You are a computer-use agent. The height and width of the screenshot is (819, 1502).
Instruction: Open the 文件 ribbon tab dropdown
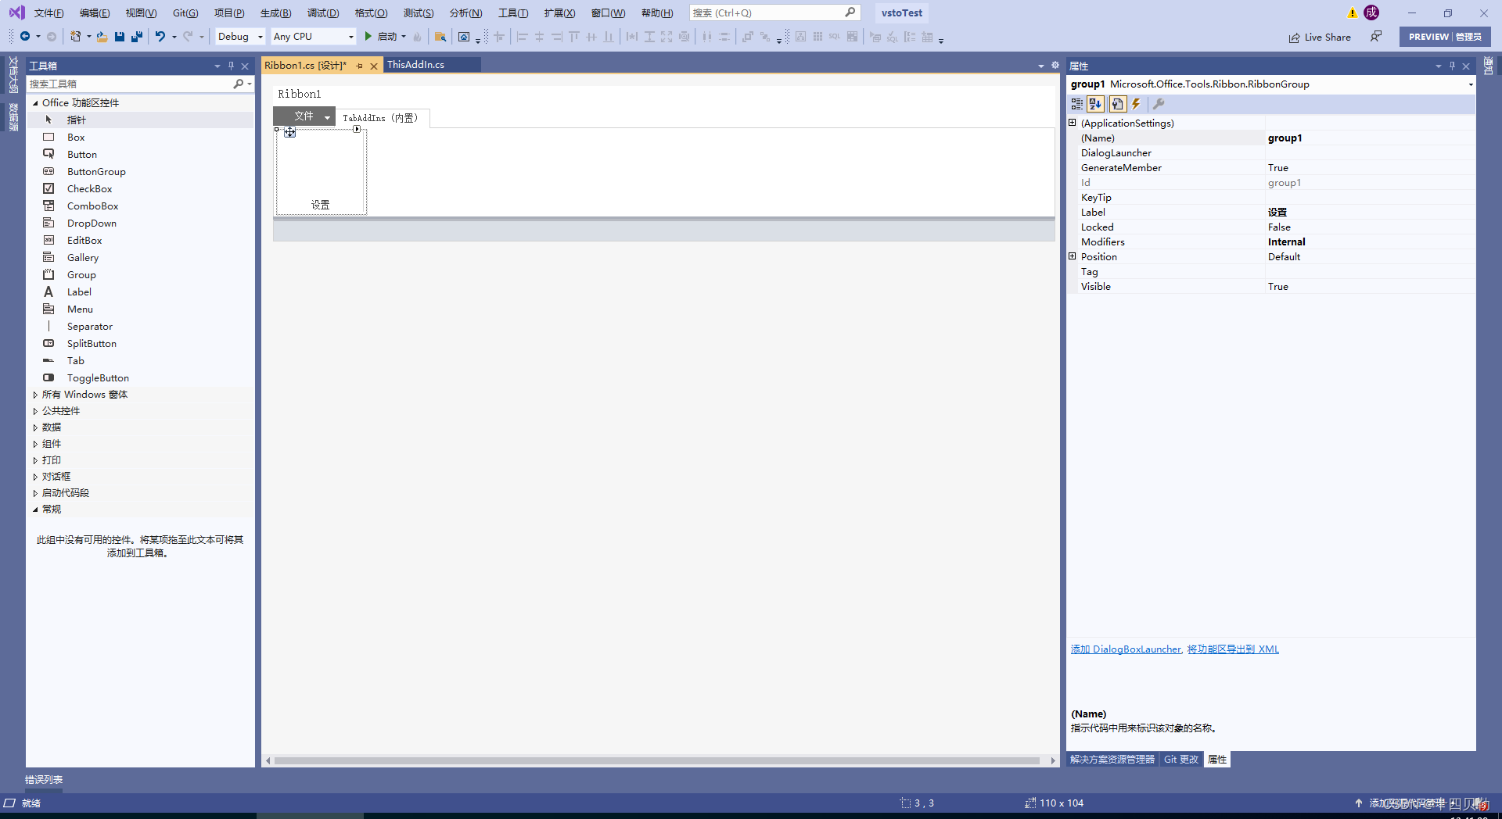(x=327, y=117)
